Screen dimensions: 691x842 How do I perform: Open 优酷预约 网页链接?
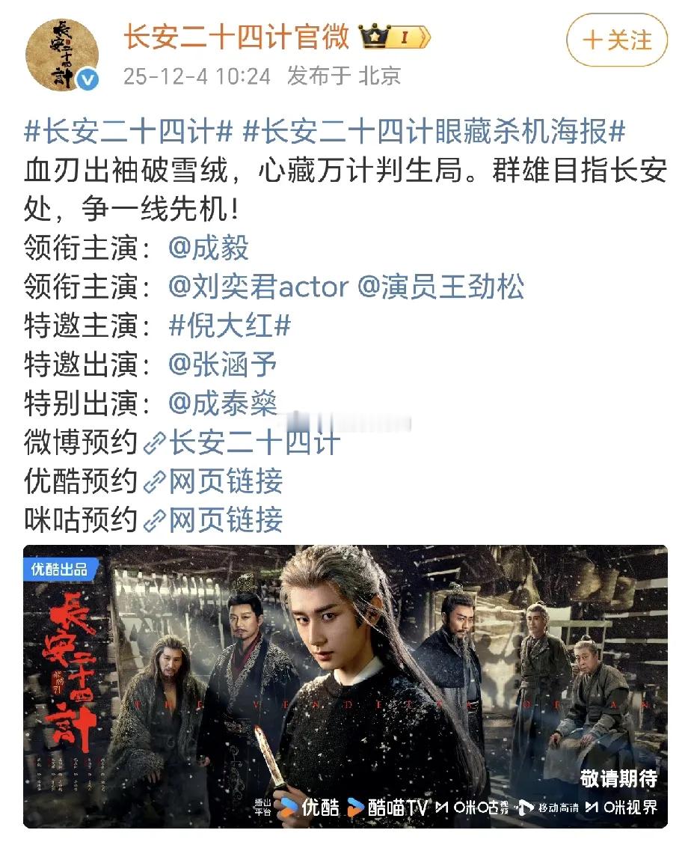[226, 481]
